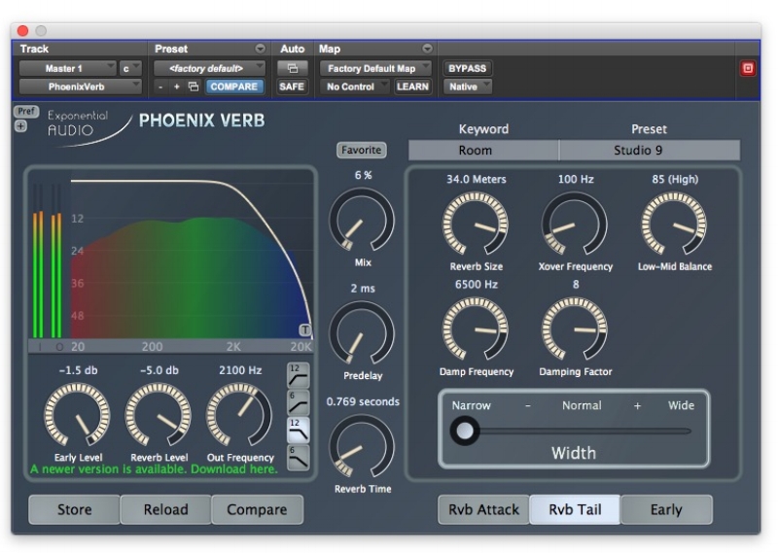Click the Mix knob
The image size is (778, 553).
tap(362, 222)
